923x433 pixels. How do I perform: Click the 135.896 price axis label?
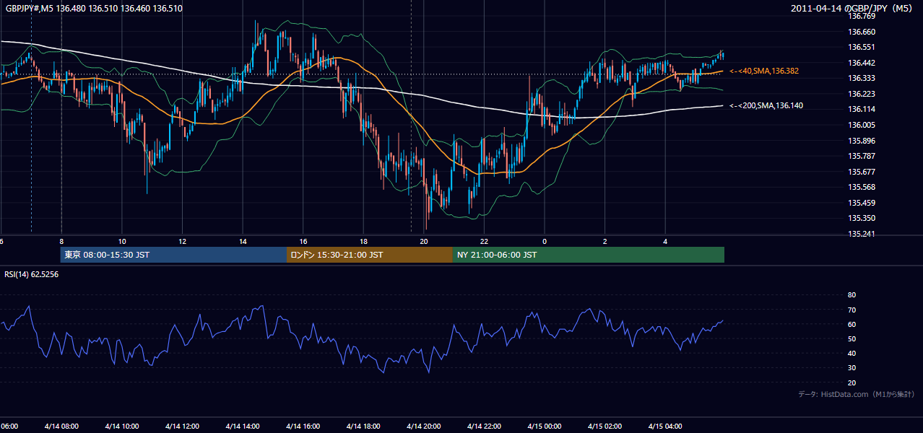[x=861, y=141]
